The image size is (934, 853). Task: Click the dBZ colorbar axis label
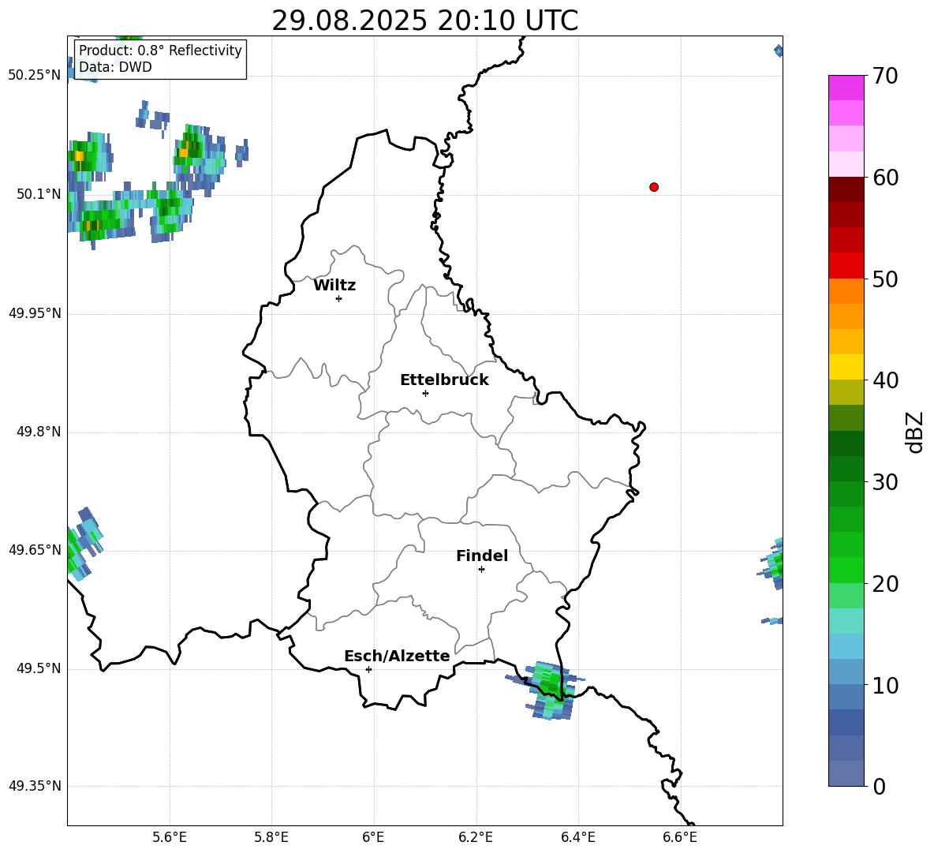915,432
